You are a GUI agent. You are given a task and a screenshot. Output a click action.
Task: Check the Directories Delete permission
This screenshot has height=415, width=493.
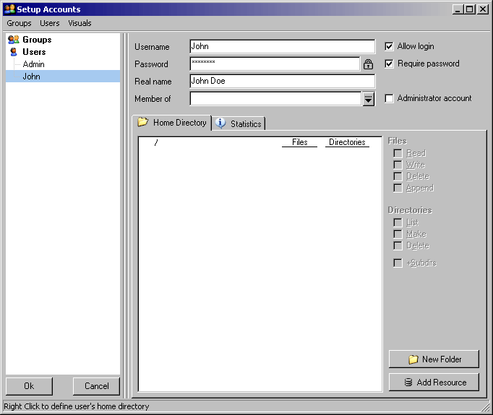(398, 245)
